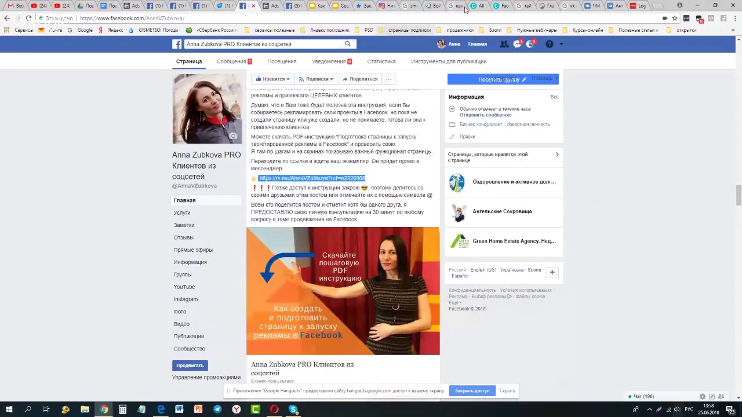Screen dimensions: 742x417
Task: Open Прямые эфиры in page sidebar
Action: click(x=193, y=250)
